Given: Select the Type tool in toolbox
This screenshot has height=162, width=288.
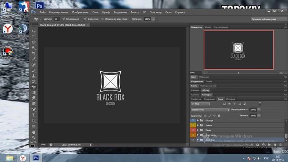Looking at the screenshot, I should point(34,115).
